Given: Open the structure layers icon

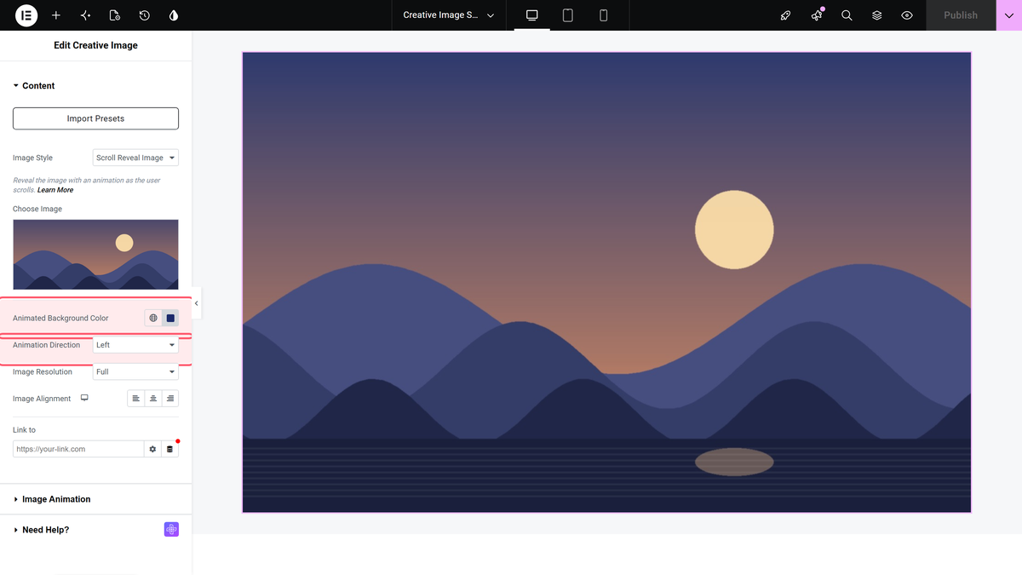Looking at the screenshot, I should point(877,15).
